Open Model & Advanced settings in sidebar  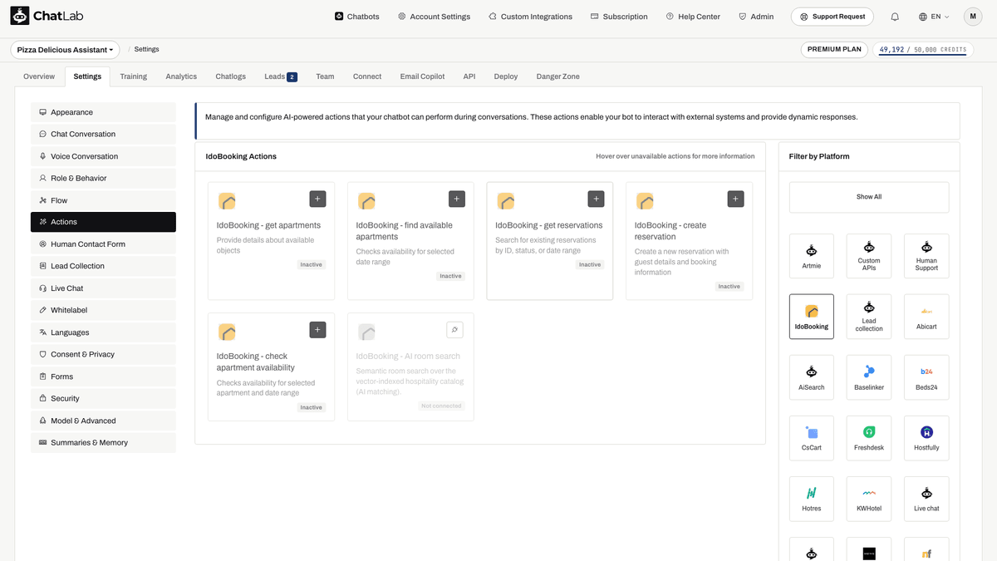pos(103,421)
